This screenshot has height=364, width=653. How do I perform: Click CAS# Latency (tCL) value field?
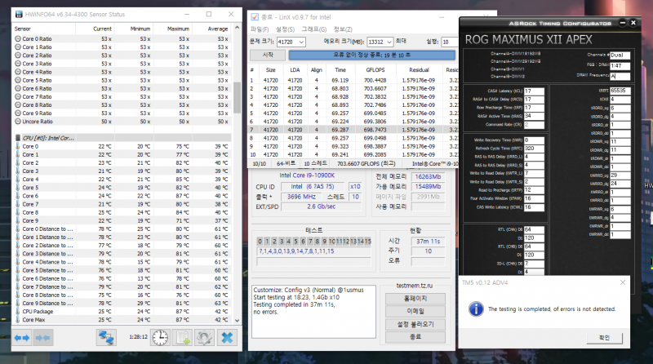(534, 91)
